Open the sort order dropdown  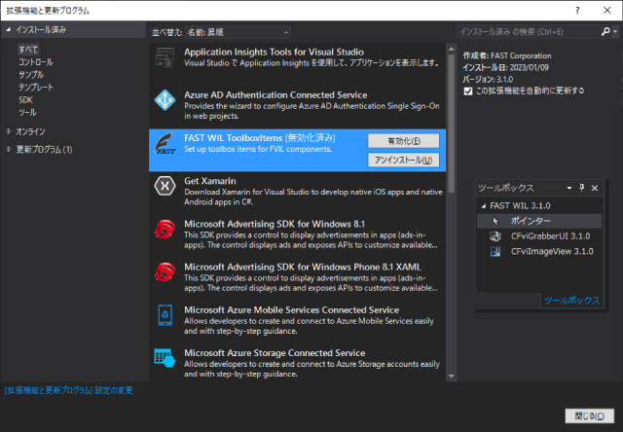coord(238,32)
